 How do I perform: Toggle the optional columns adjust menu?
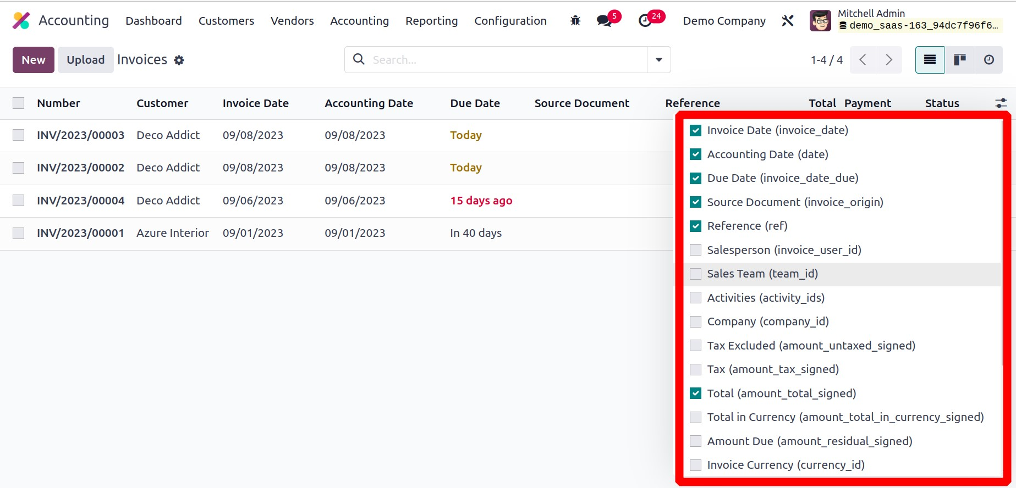[1001, 103]
